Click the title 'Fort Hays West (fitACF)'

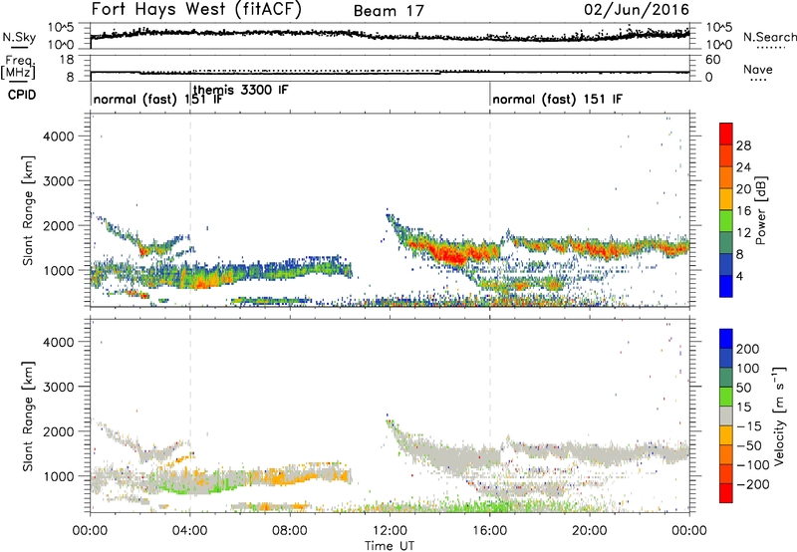pos(196,10)
